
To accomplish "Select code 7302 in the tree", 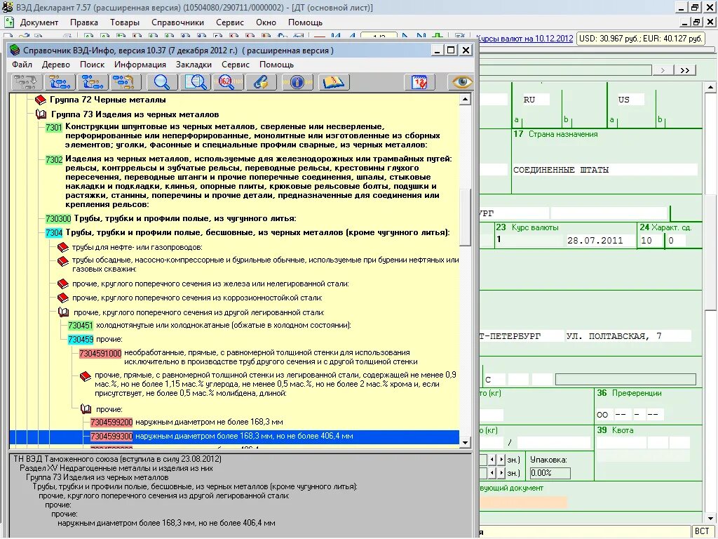I will pyautogui.click(x=54, y=160).
